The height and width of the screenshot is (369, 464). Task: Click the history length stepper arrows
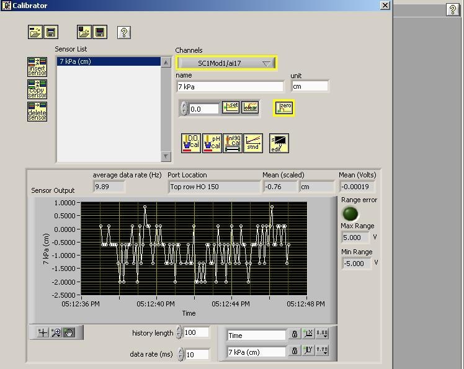[x=179, y=332]
